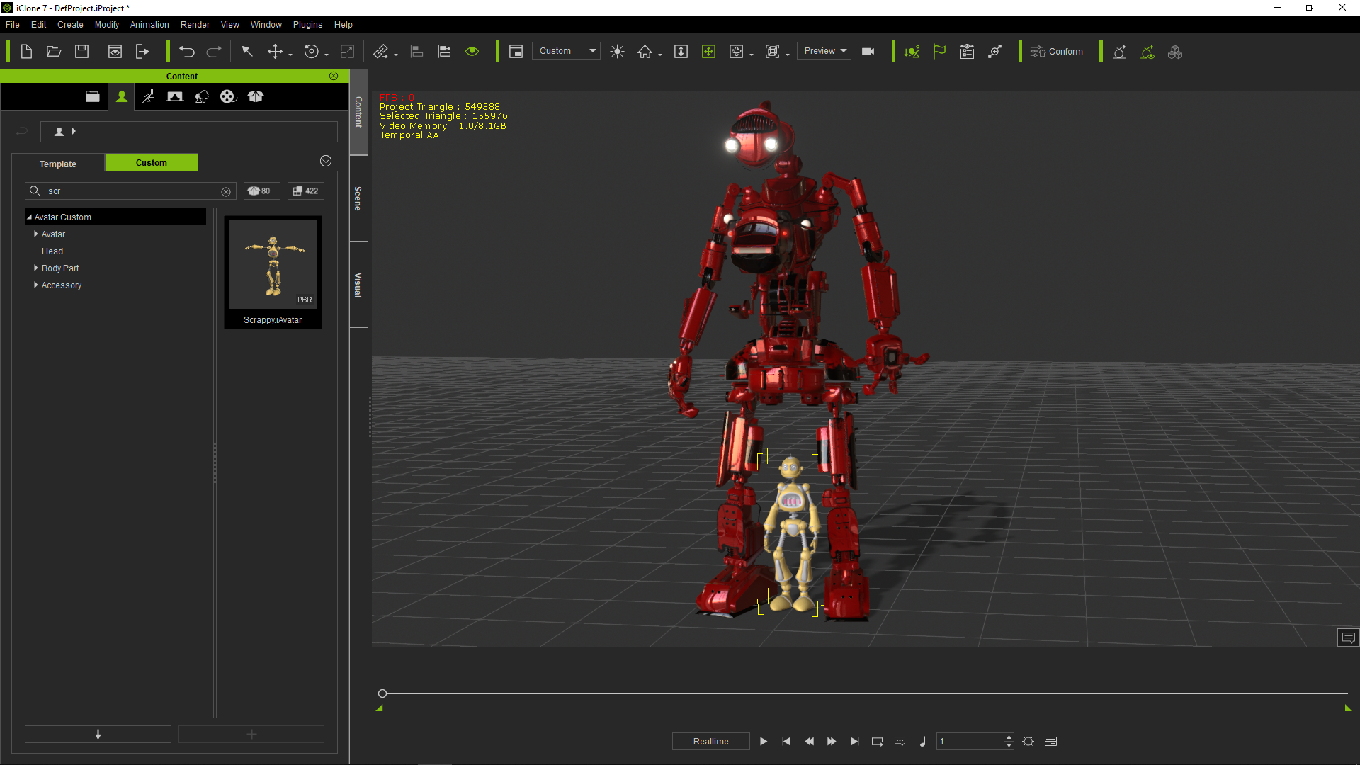Open the File menu
Screen dimensions: 1360x765
[13, 25]
